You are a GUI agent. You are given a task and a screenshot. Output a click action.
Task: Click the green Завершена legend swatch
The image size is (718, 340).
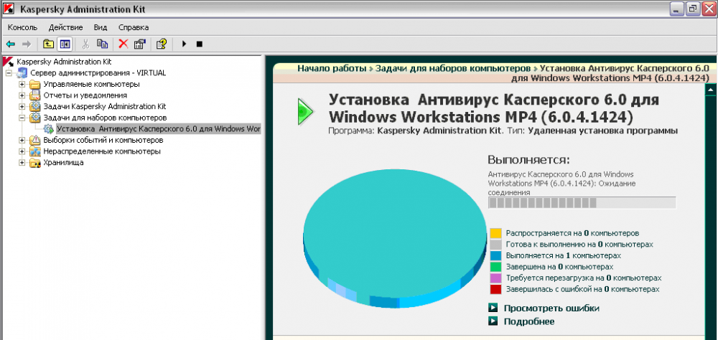pos(496,267)
